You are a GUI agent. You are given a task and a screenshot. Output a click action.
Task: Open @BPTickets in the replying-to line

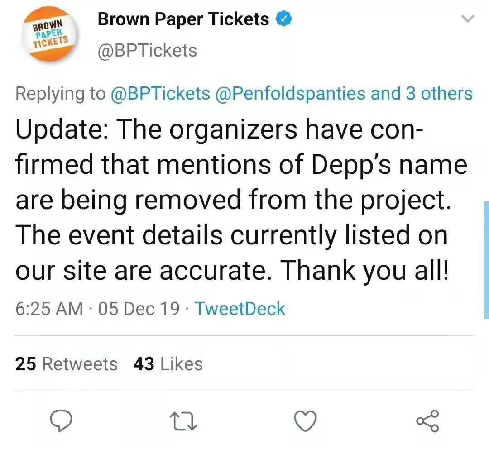pyautogui.click(x=160, y=94)
